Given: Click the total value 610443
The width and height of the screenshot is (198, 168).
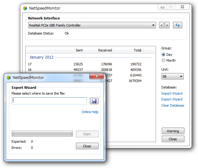Looking at the screenshot, I should pyautogui.click(x=136, y=75).
